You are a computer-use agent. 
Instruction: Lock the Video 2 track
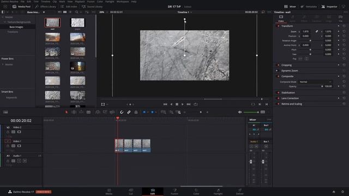[8, 132]
